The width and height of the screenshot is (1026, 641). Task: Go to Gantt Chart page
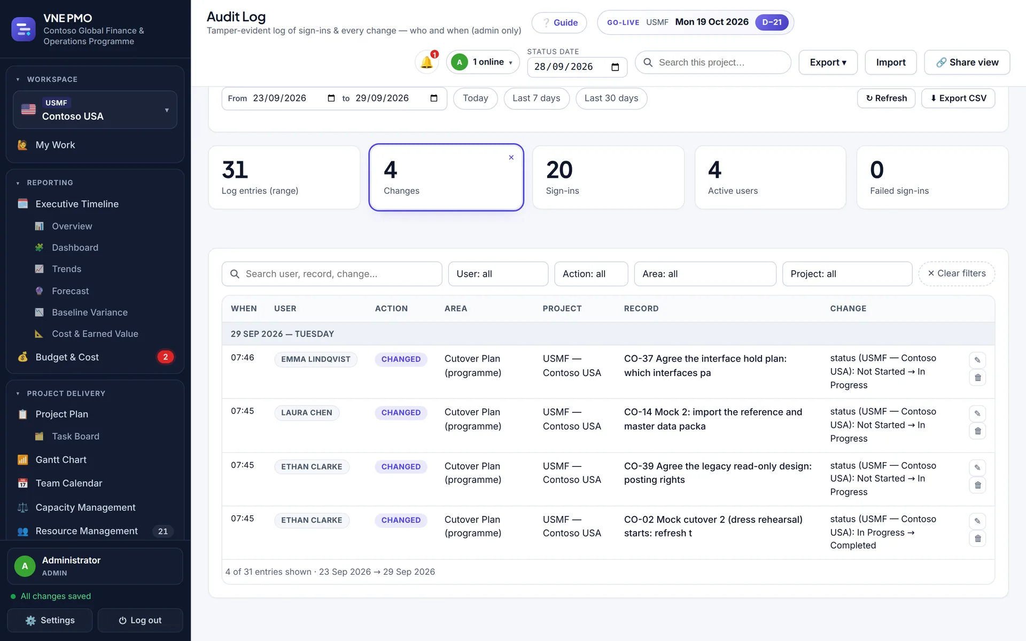coord(95,460)
